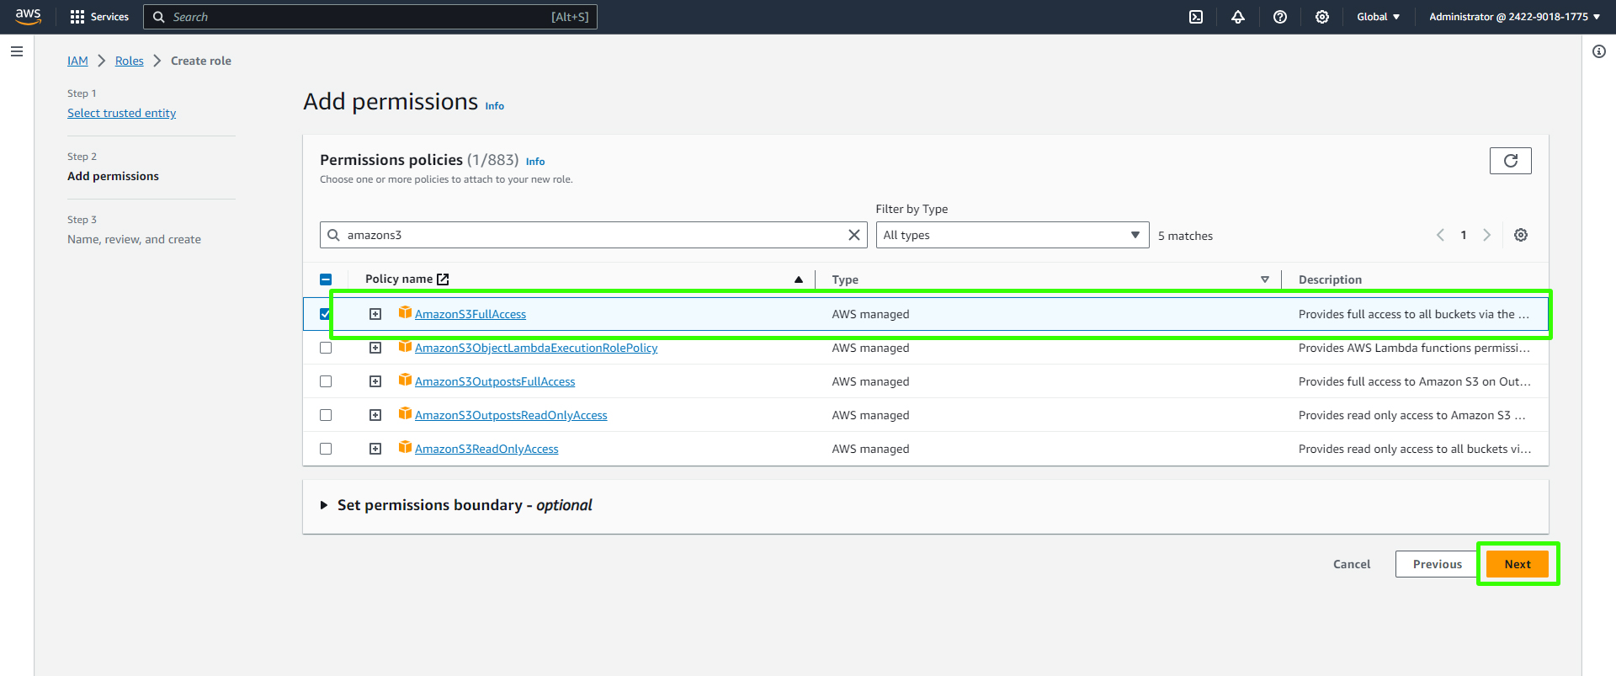Open table preferences gear icon
The image size is (1616, 676).
(x=1521, y=235)
